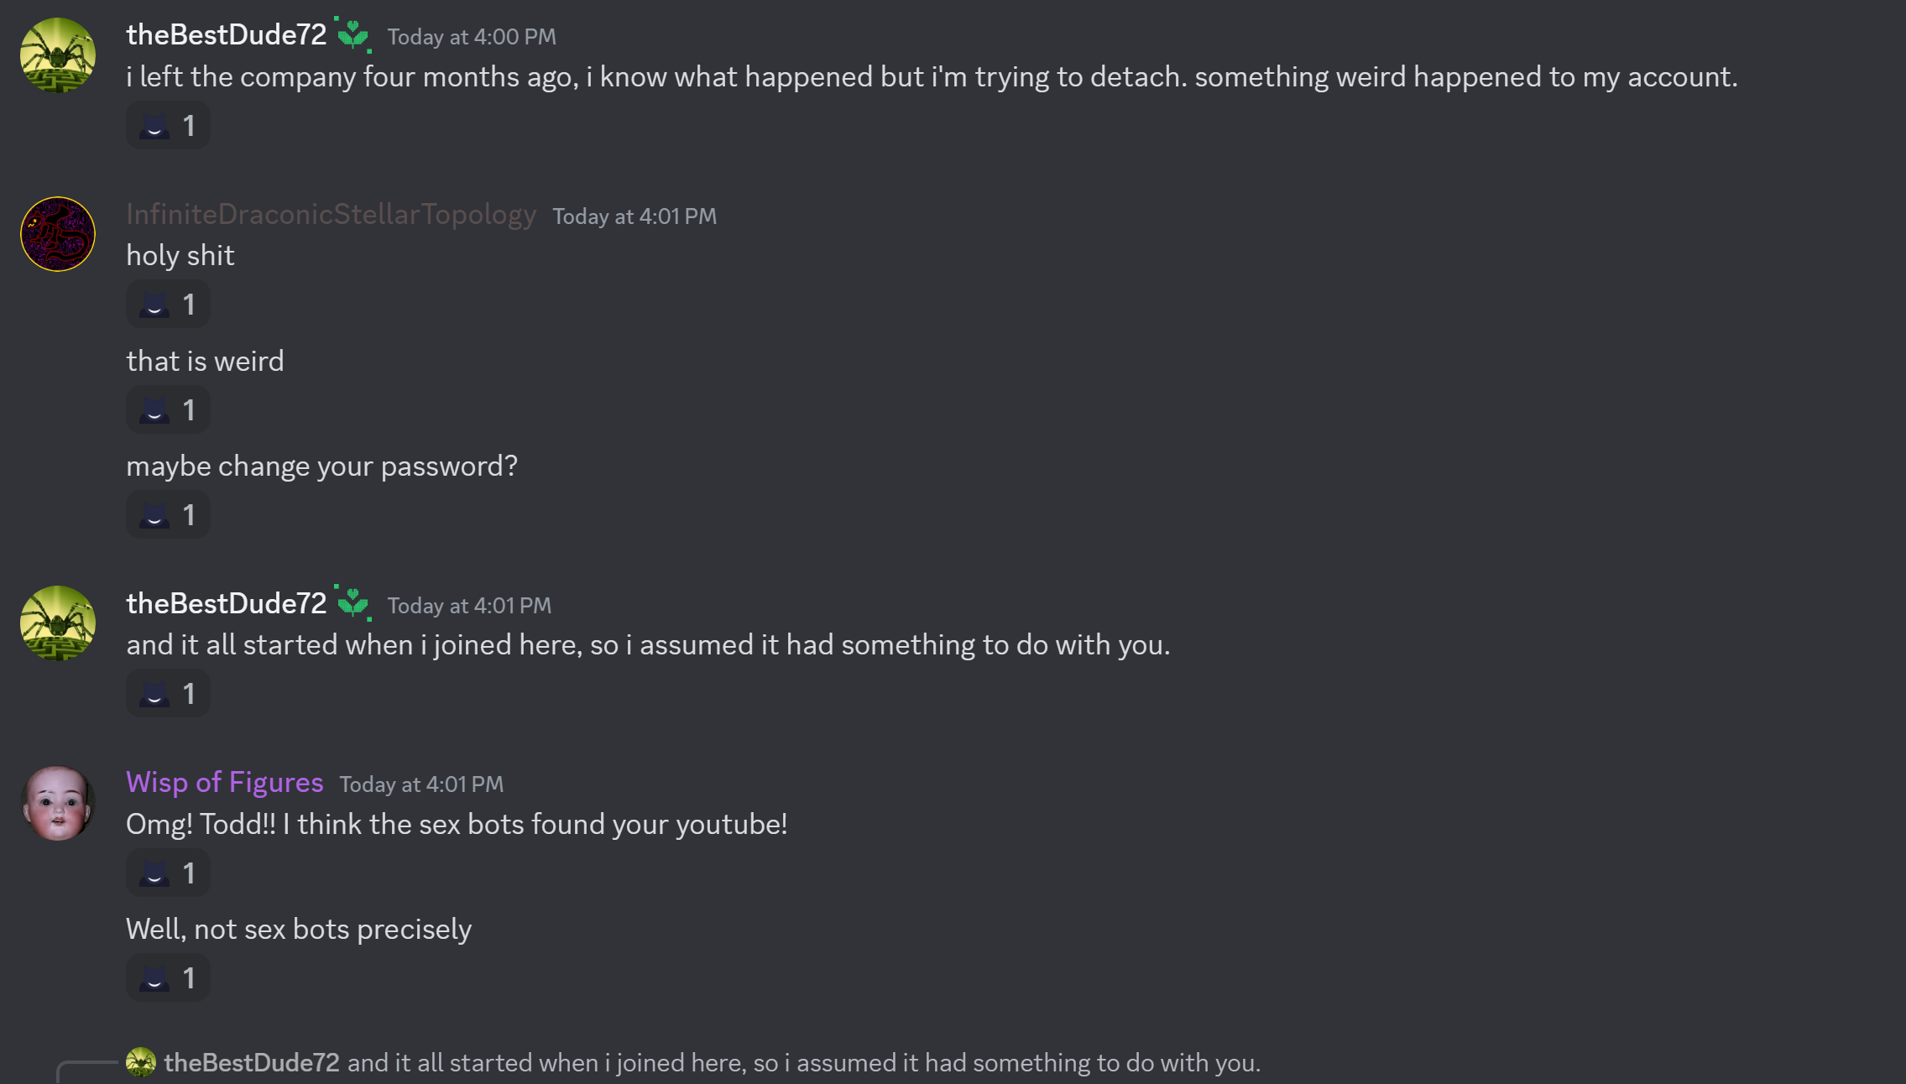The width and height of the screenshot is (1906, 1084).
Task: Toggle the reaction under "Omg! Todd!!" message
Action: [168, 873]
